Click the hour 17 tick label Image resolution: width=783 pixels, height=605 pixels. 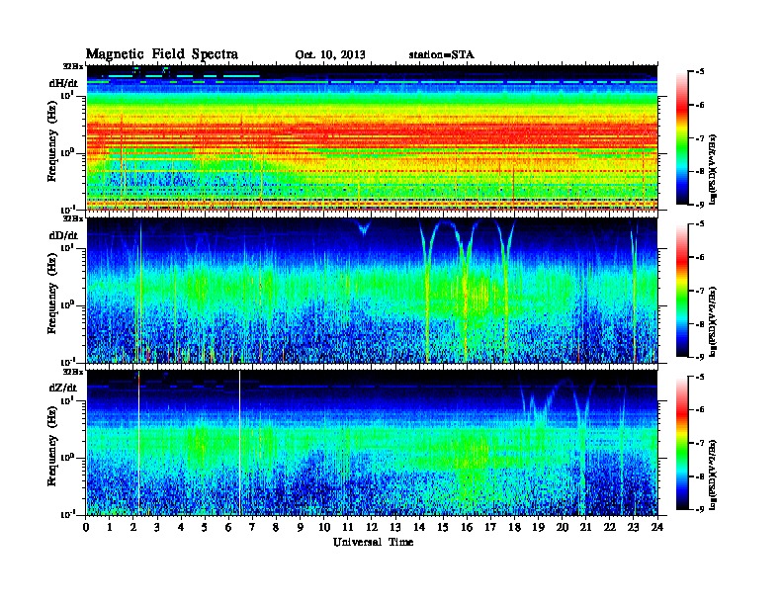490,527
